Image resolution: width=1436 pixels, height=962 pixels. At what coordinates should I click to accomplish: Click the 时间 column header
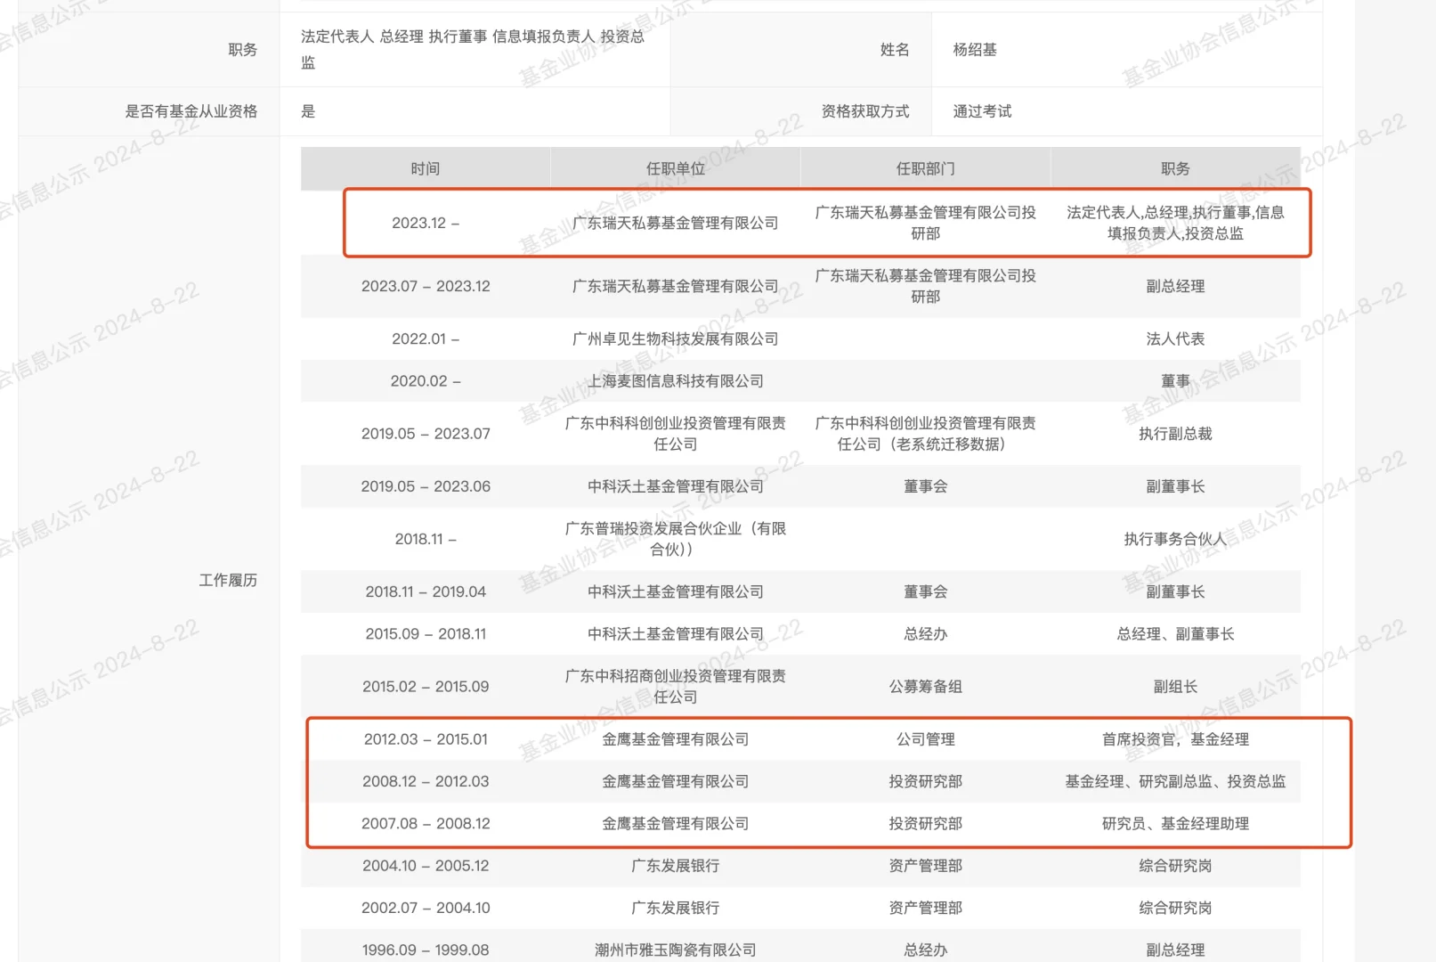(x=426, y=168)
